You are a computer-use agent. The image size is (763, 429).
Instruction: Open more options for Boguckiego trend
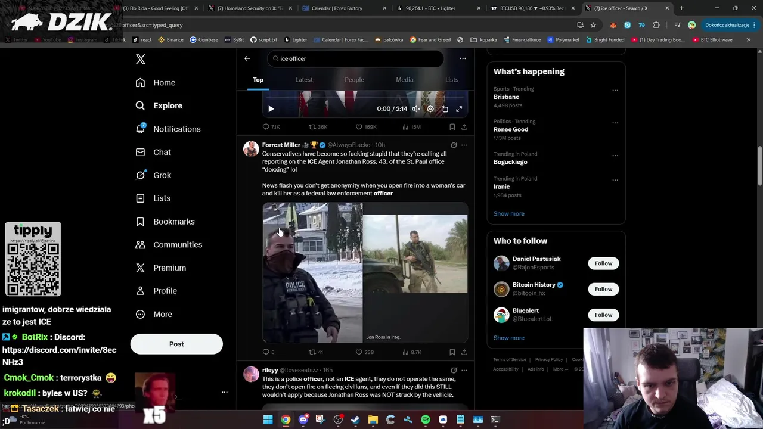click(615, 156)
